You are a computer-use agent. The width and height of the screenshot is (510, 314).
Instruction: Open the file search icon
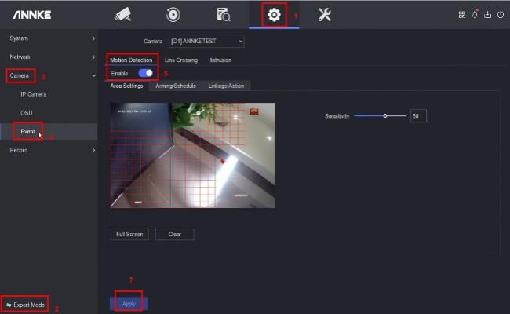tap(224, 14)
